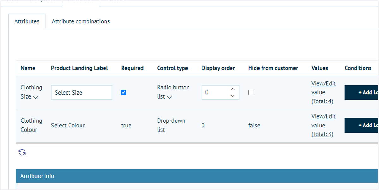The image size is (379, 190).
Task: Expand the Clothing Size name dropdown
Action: coord(35,97)
